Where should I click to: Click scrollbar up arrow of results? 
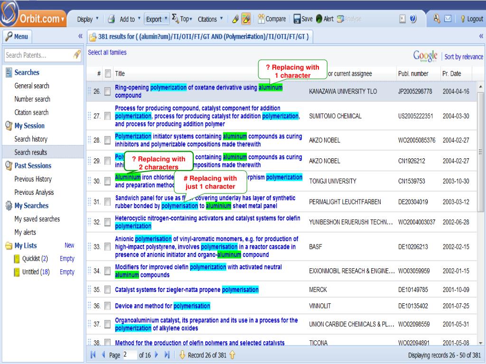[x=480, y=87]
